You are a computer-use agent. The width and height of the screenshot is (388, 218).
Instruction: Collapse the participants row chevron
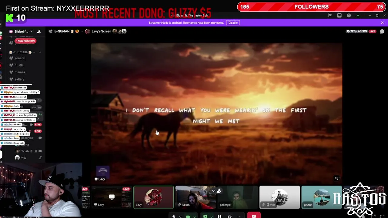coord(213,191)
